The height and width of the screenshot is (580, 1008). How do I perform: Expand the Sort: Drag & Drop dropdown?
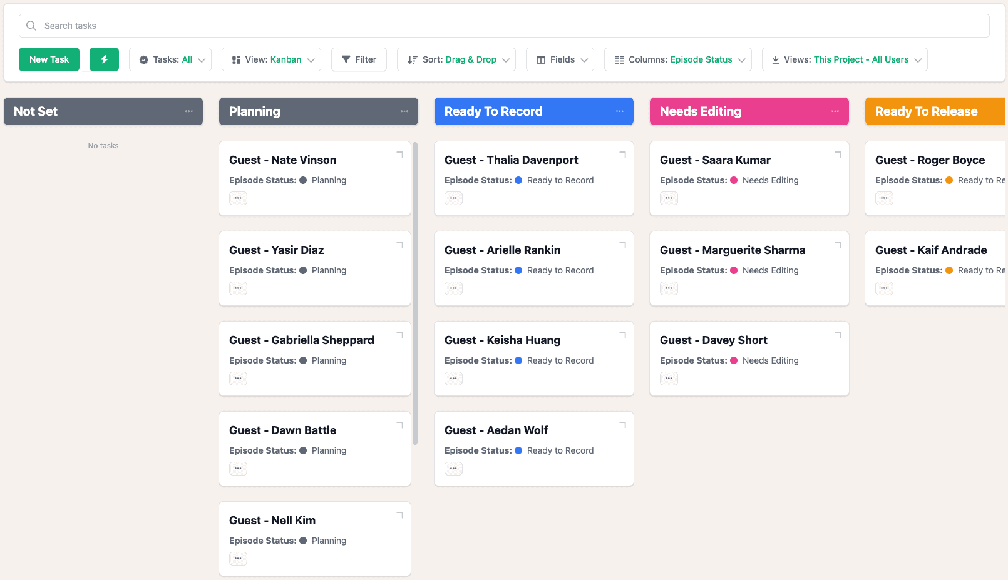click(456, 59)
